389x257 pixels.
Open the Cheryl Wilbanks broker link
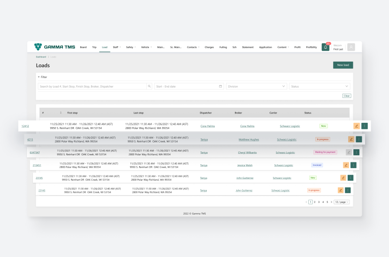pos(248,153)
